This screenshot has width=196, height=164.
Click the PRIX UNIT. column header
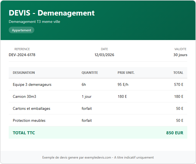click(126, 73)
